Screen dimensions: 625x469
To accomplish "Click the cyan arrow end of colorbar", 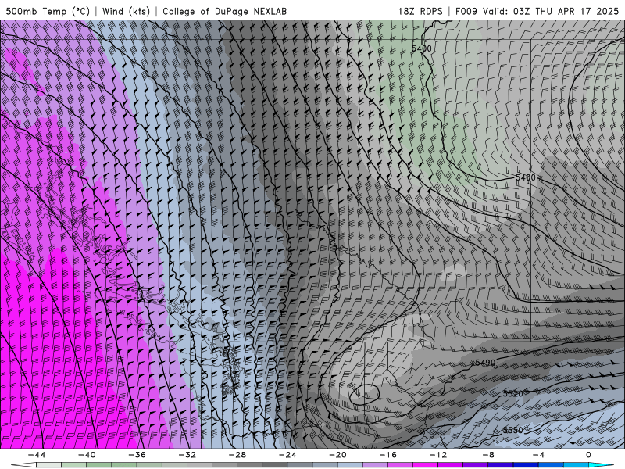I will point(602,465).
